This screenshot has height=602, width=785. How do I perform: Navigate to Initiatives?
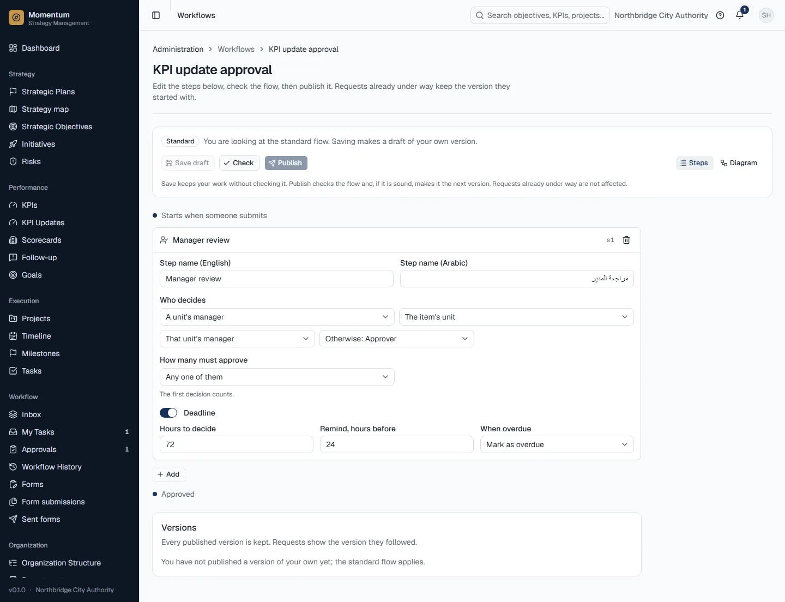69,144
